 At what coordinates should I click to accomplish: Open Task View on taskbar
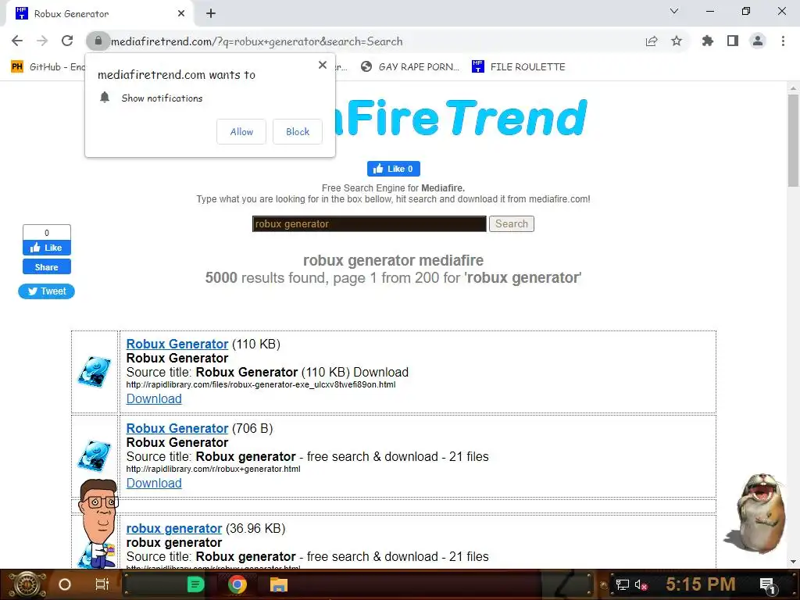click(102, 584)
